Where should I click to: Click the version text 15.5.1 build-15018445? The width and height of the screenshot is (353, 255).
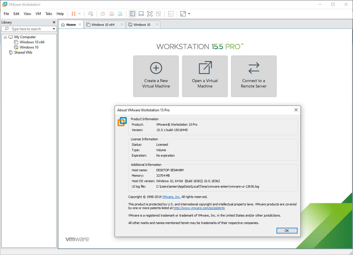pyautogui.click(x=172, y=130)
